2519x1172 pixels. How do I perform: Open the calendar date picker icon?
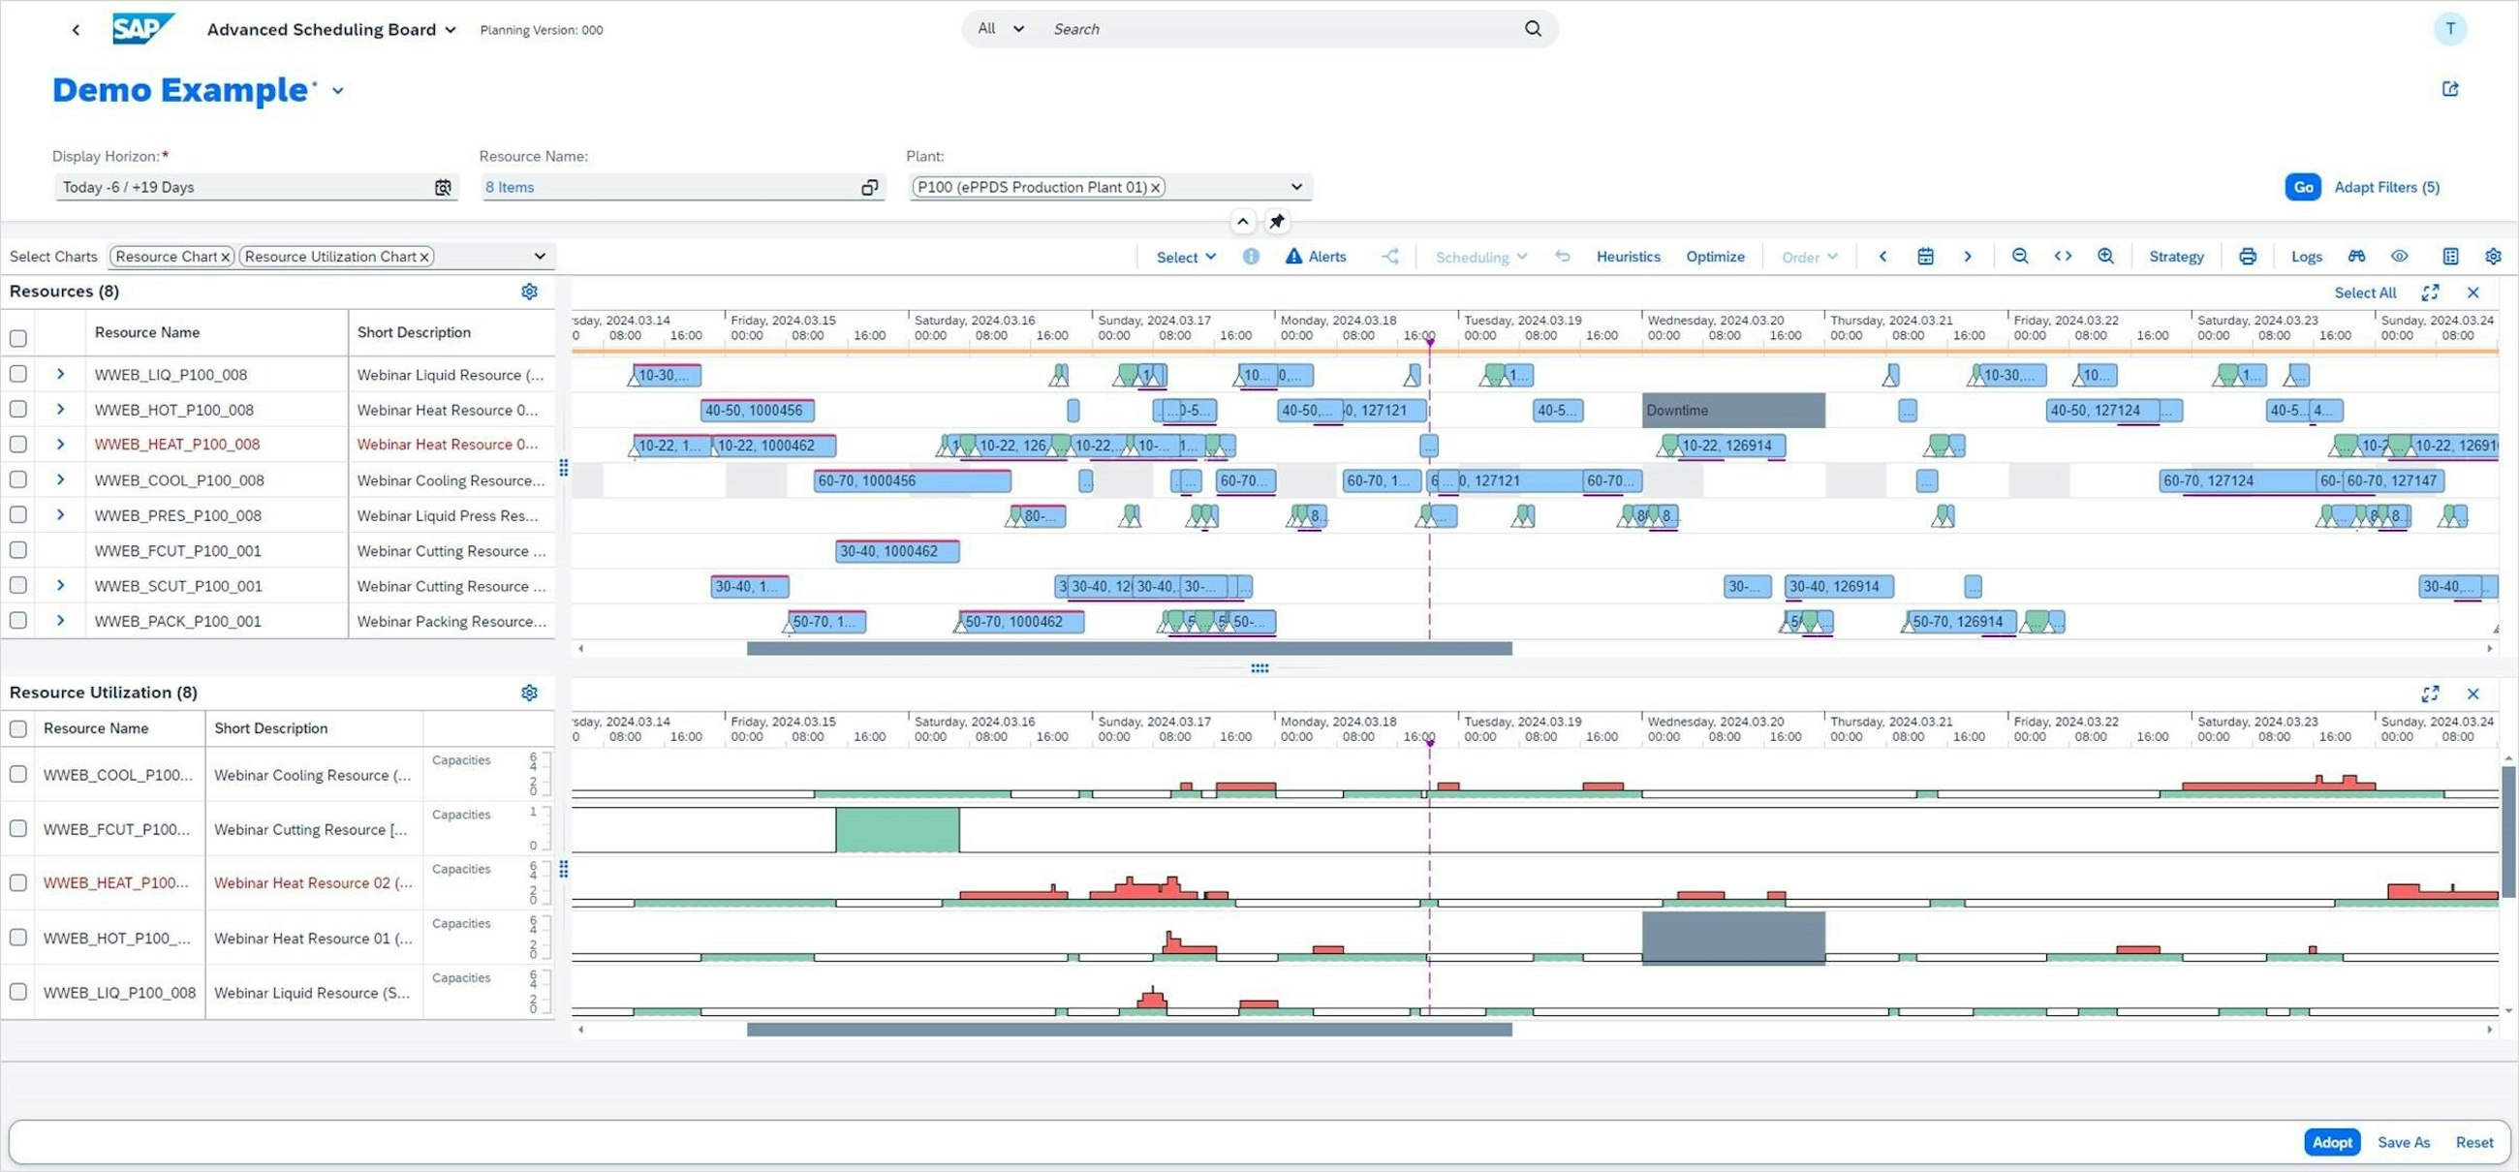coord(1924,256)
